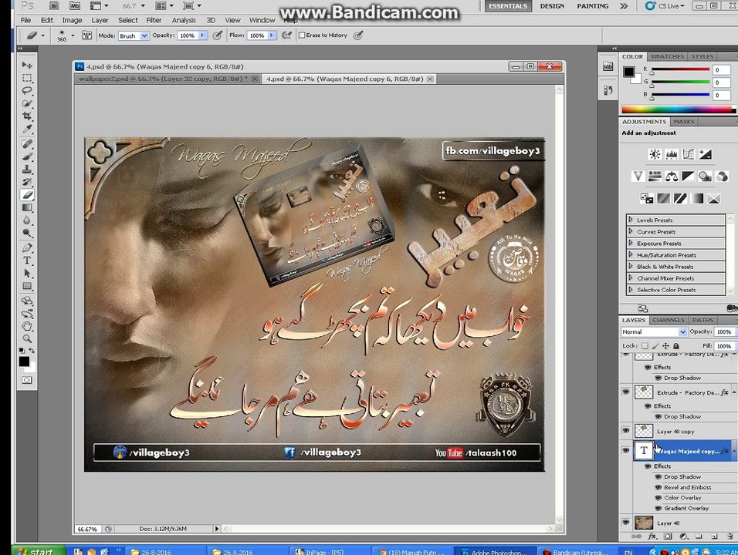This screenshot has width=738, height=555.
Task: Add layer mask from Layers panel bottom
Action: click(668, 536)
